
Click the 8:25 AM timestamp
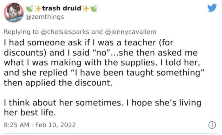[x=16, y=124]
